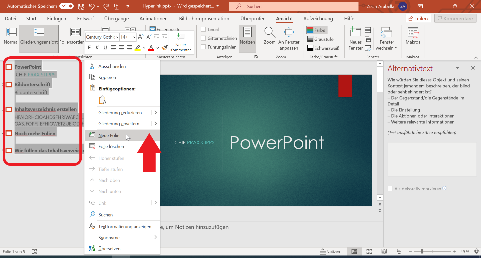Click the Kommentare button
Viewport: 481px width, 258px height.
pos(455,19)
